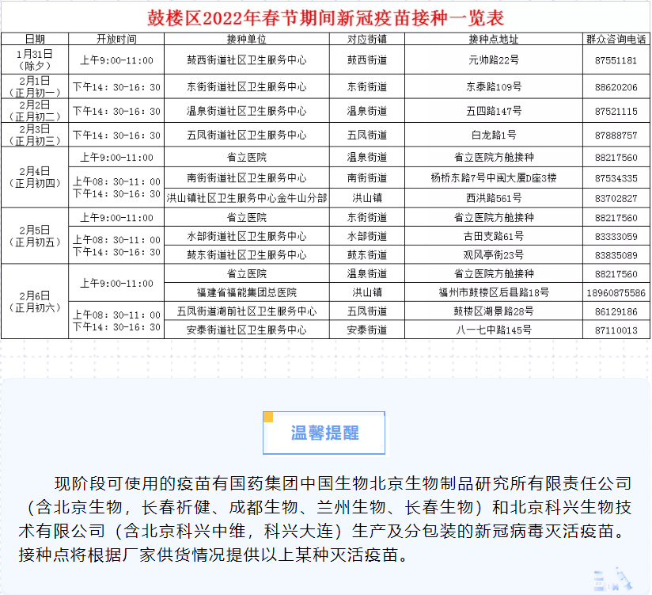Click 福建省福能集团总医院 unit cell

coord(247,292)
